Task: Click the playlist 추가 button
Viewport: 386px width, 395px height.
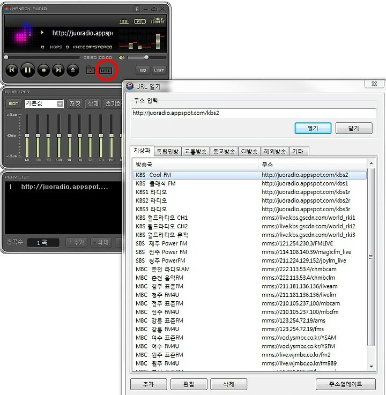Action: coord(76,242)
